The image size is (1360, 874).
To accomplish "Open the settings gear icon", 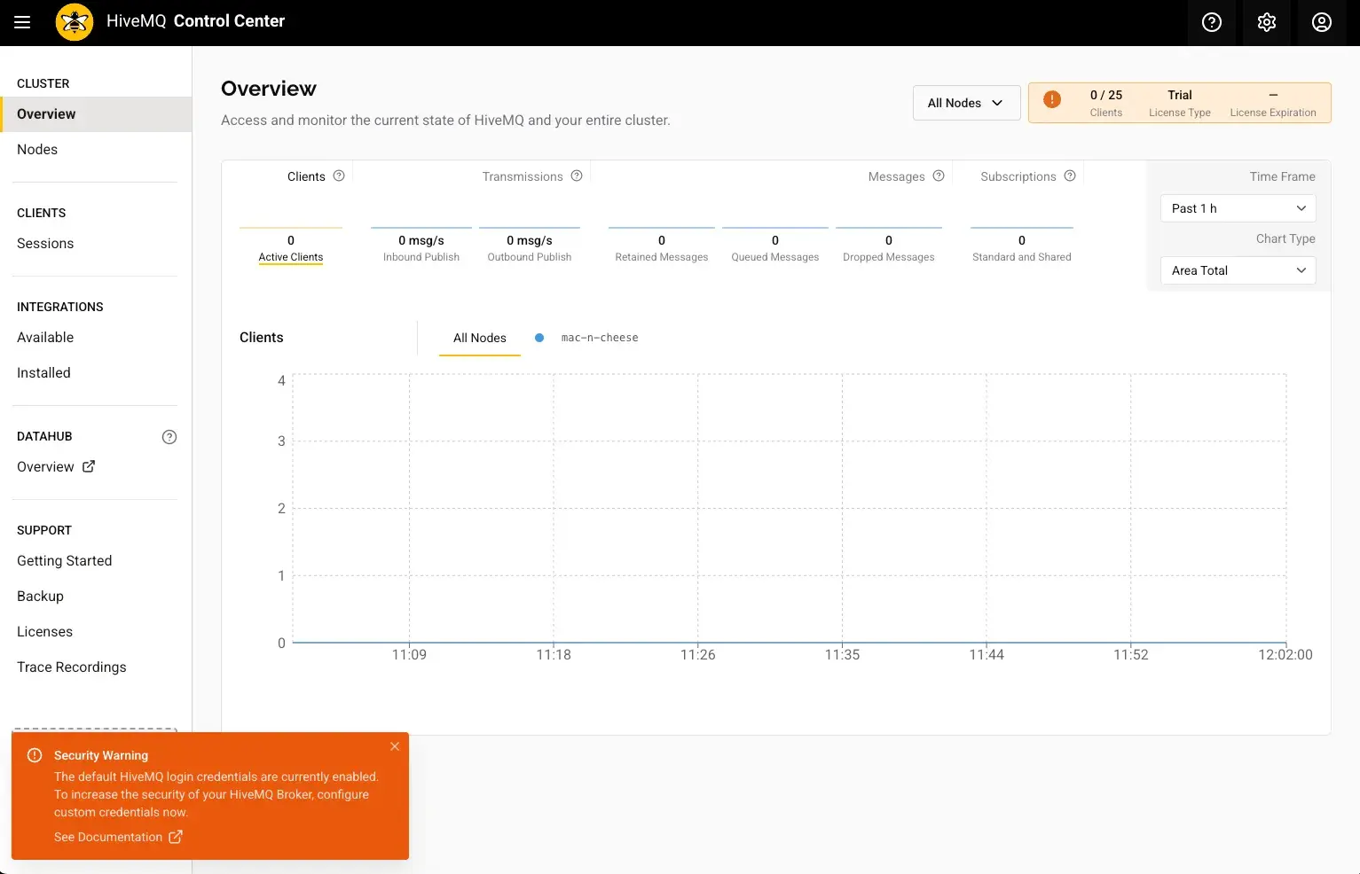I will (1267, 22).
